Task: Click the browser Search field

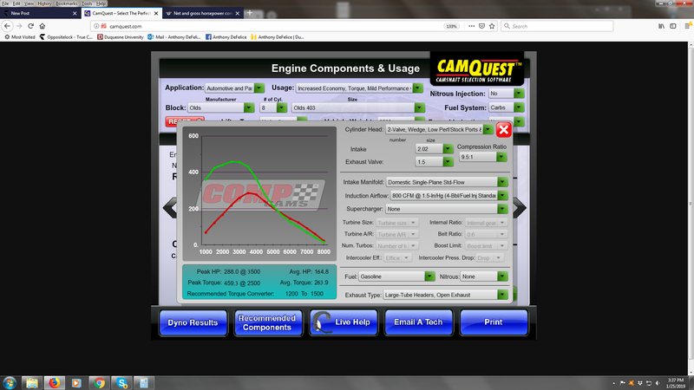Action: [x=557, y=26]
